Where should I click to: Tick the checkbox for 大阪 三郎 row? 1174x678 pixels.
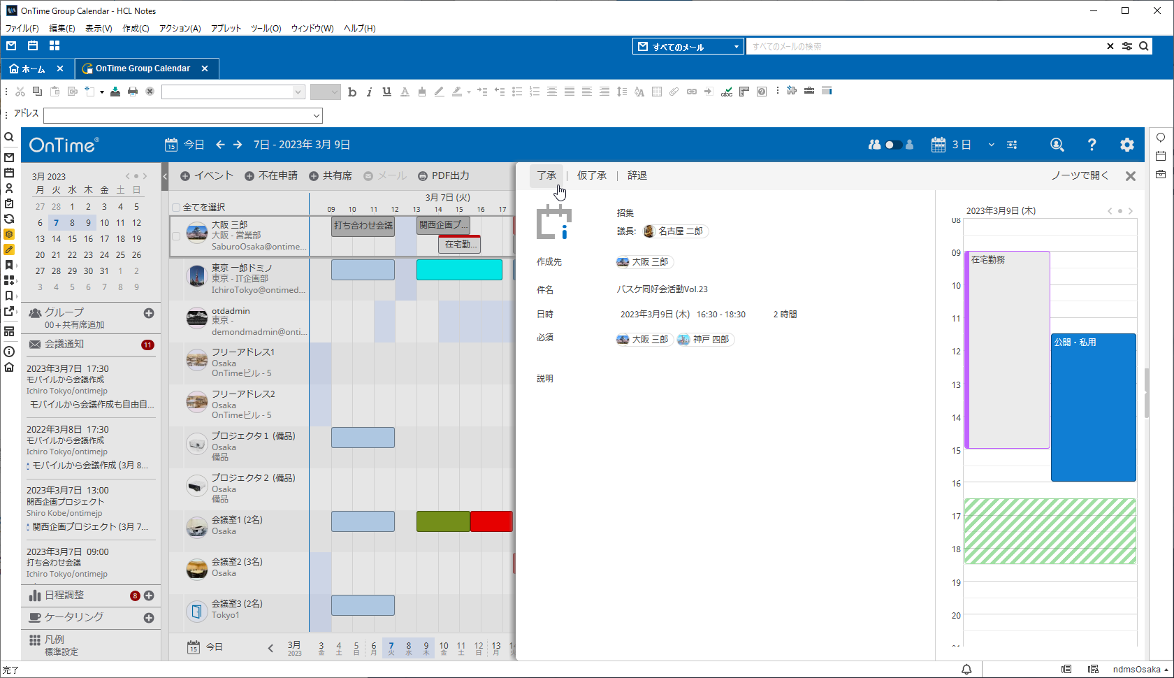[x=176, y=236]
